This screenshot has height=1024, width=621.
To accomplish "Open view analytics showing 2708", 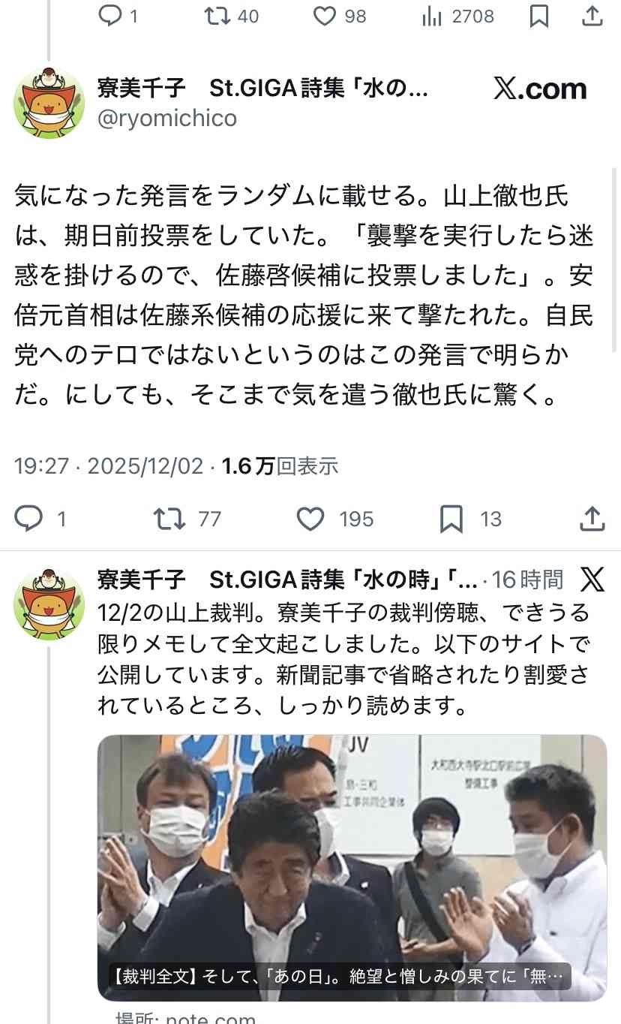I will click(x=432, y=16).
